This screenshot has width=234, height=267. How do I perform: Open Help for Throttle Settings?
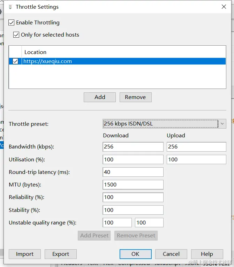(207, 254)
